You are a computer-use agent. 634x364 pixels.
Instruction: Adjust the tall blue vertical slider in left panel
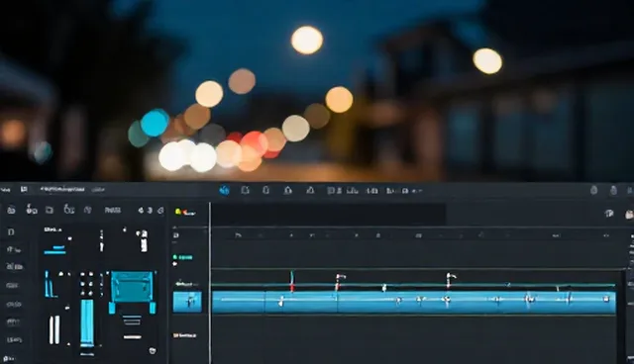point(87,322)
